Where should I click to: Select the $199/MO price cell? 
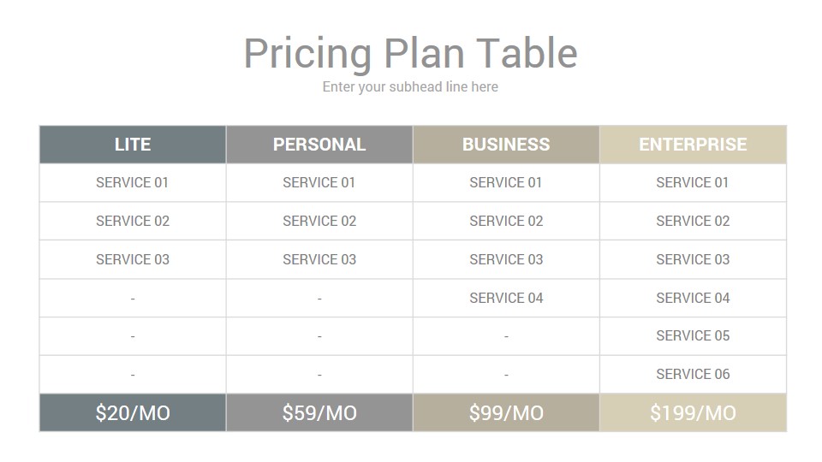693,412
